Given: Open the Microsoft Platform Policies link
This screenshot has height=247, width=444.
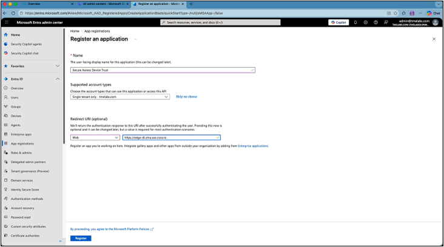Looking at the screenshot, I should (112, 229).
